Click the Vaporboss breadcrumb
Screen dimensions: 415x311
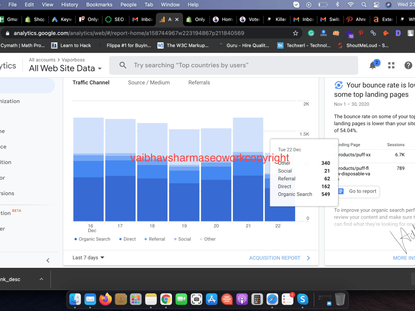point(73,60)
